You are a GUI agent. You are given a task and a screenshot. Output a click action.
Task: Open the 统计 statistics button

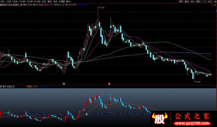coord(193,1)
